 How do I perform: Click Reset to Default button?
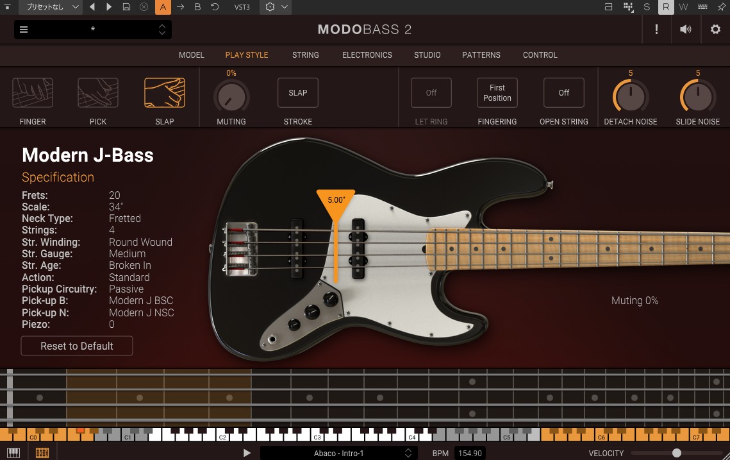point(77,346)
